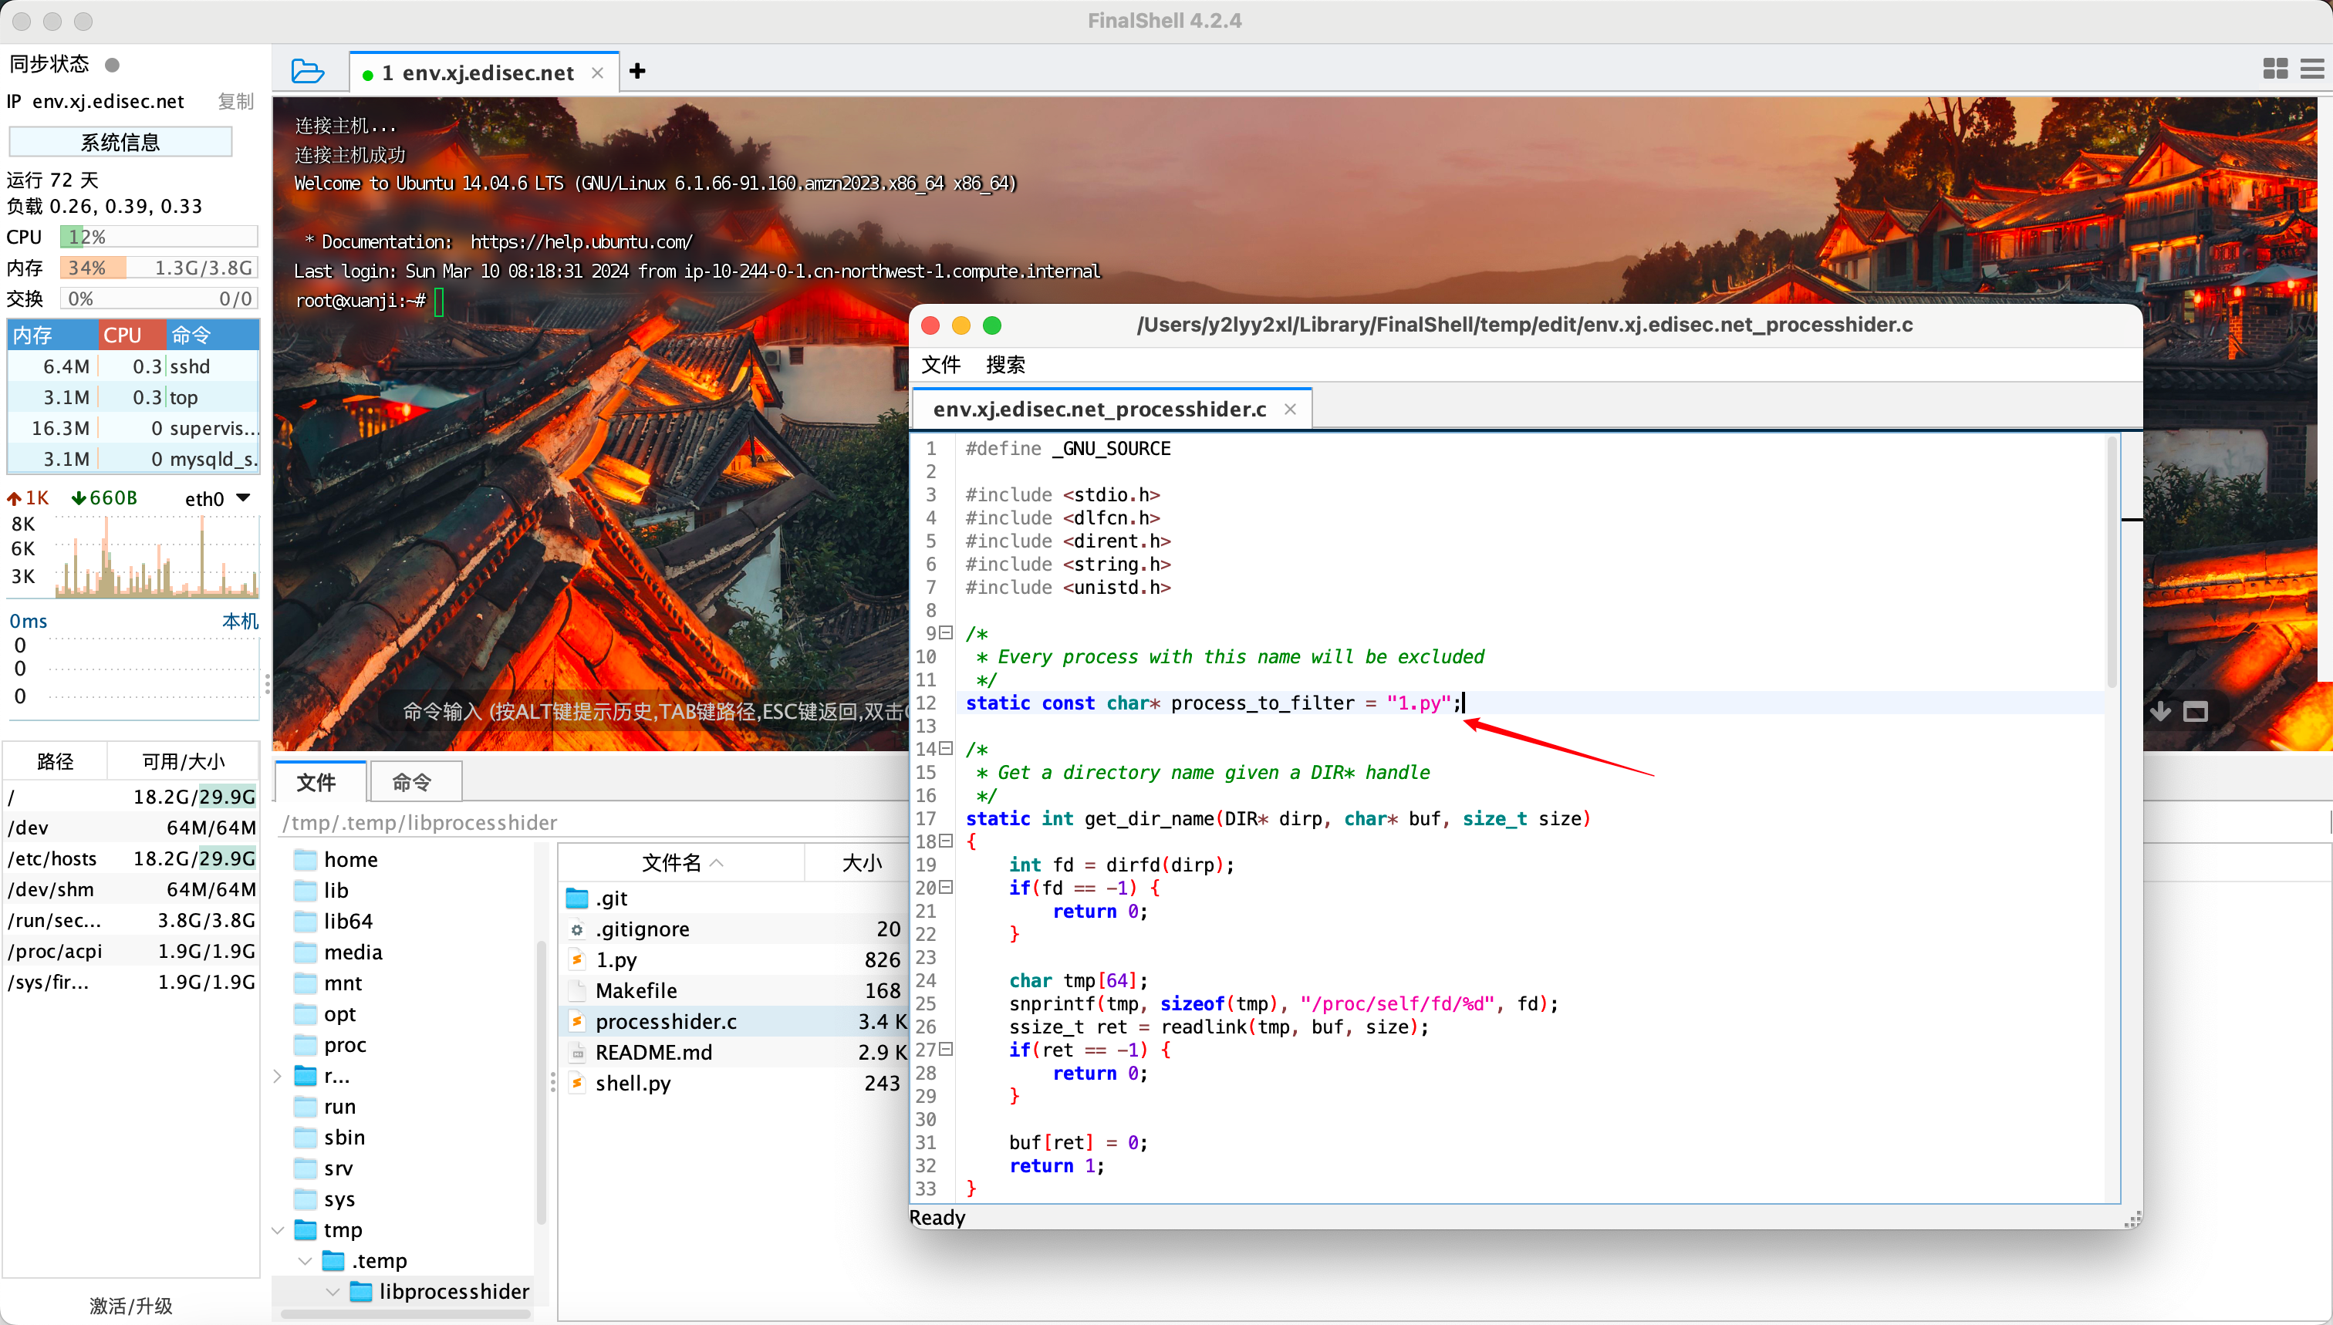The height and width of the screenshot is (1325, 2333).
Task: Click the 激活/升级 upgrade link
Action: [x=131, y=1305]
